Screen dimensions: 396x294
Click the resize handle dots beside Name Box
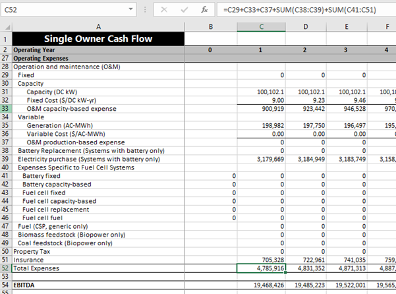[x=146, y=11]
